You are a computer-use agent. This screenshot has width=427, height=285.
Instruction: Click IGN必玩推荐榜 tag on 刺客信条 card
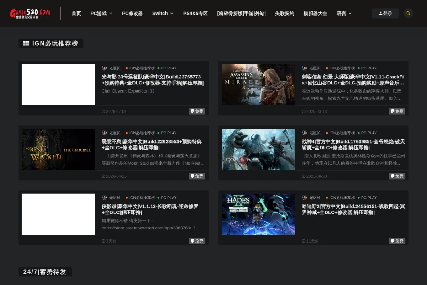point(341,68)
